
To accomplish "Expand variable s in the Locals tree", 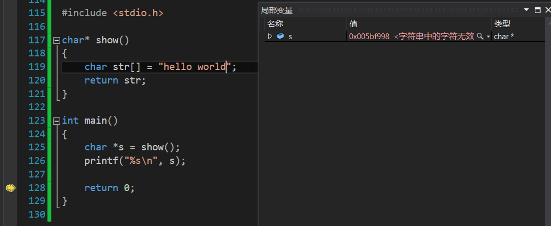I will [270, 37].
